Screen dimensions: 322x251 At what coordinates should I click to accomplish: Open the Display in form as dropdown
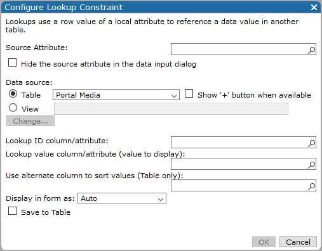pyautogui.click(x=122, y=198)
